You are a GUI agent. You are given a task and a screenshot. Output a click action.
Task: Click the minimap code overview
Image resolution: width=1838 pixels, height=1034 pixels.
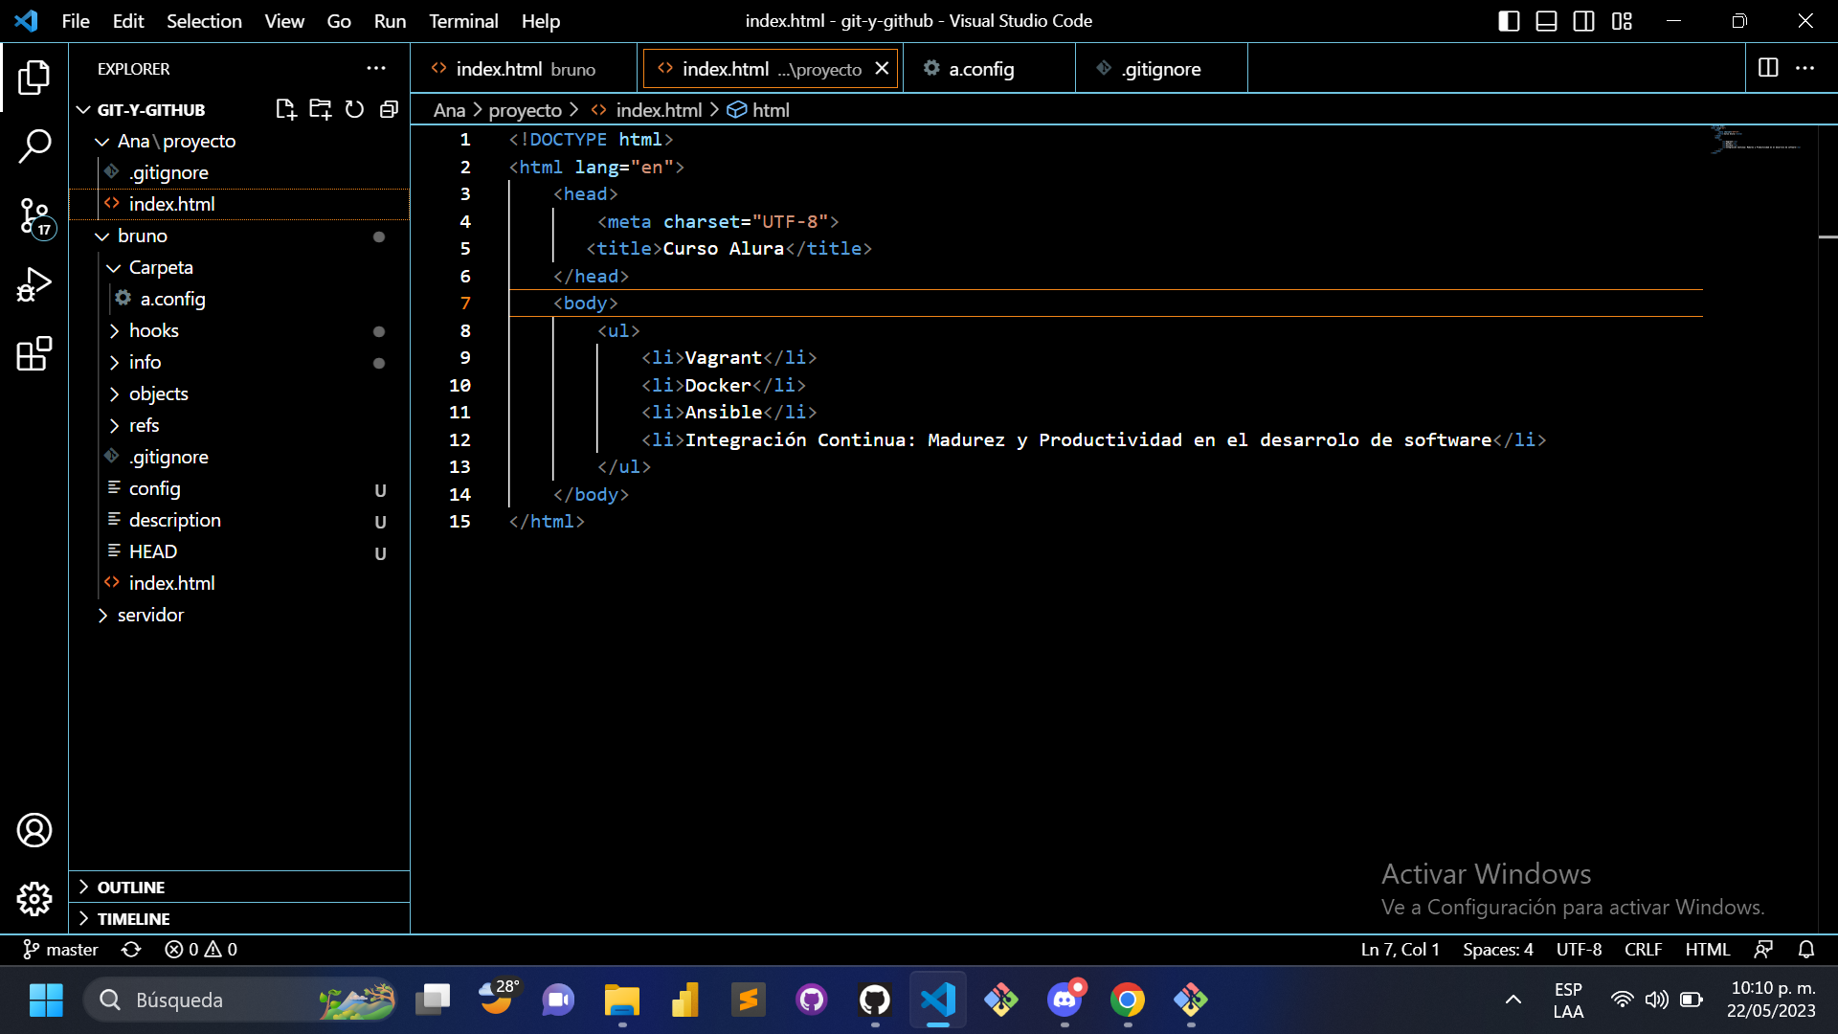pos(1760,141)
